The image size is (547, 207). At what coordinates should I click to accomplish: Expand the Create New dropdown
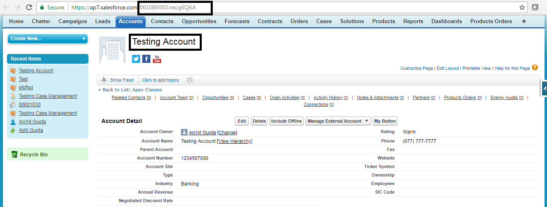click(48, 39)
